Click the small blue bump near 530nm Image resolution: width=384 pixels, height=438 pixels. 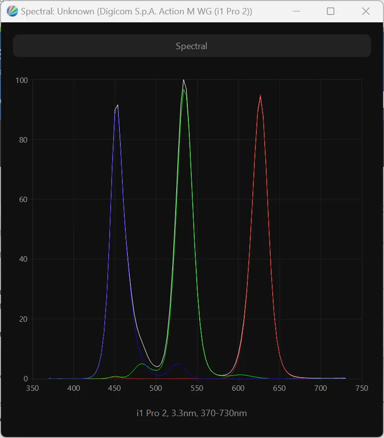[178, 364]
